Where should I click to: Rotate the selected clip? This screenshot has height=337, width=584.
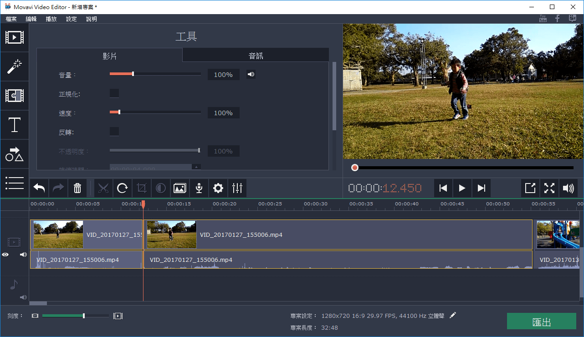point(123,188)
